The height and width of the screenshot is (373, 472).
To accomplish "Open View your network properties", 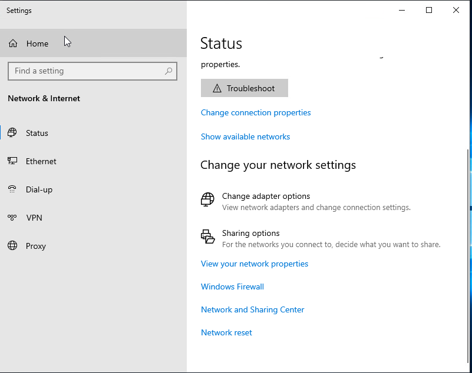I will coord(255,264).
